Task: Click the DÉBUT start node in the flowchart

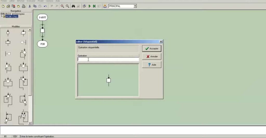Action: (42, 17)
